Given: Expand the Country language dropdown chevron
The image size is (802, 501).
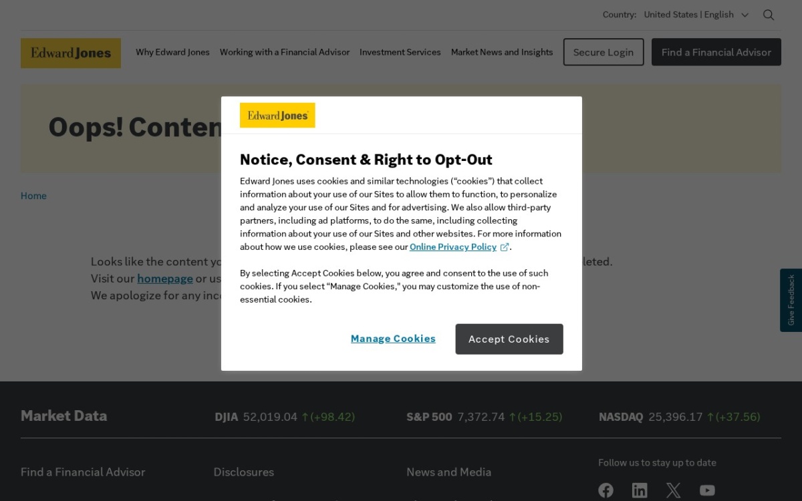Looking at the screenshot, I should click(x=745, y=15).
